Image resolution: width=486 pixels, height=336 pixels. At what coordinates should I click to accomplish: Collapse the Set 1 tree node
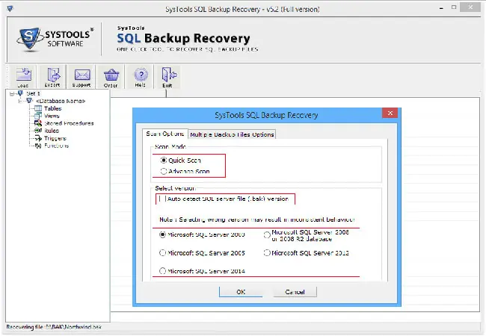(12, 93)
